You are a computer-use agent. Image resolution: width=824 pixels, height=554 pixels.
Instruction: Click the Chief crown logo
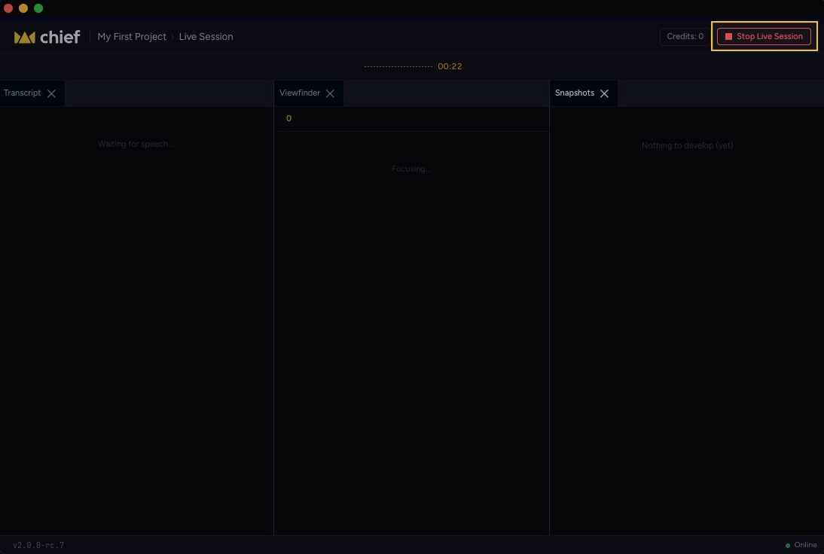pos(25,38)
